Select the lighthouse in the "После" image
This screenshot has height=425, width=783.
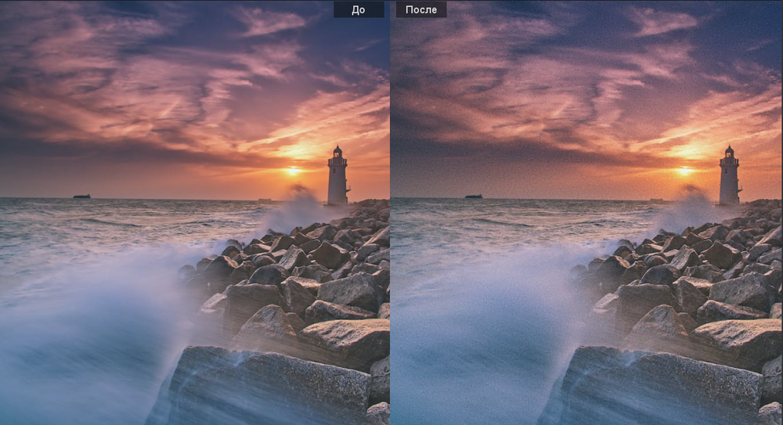(729, 176)
